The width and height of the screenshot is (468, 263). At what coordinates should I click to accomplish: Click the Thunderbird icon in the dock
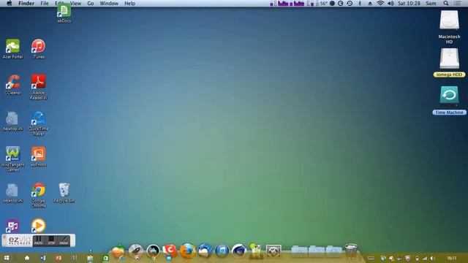pyautogui.click(x=205, y=251)
